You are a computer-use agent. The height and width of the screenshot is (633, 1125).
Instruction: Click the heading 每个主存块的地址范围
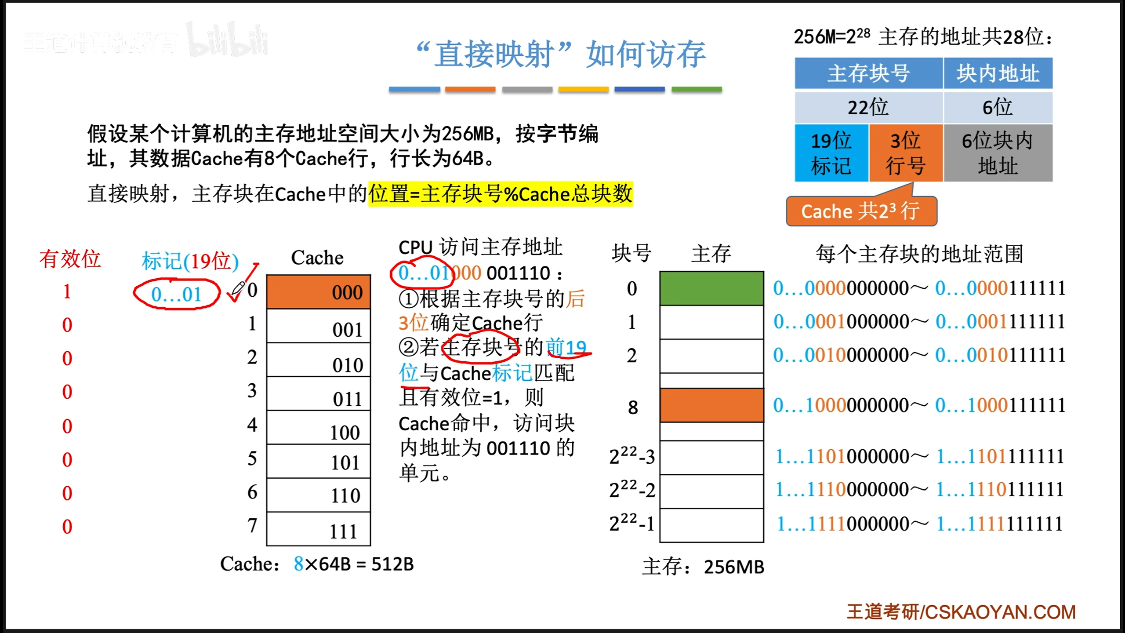point(920,254)
